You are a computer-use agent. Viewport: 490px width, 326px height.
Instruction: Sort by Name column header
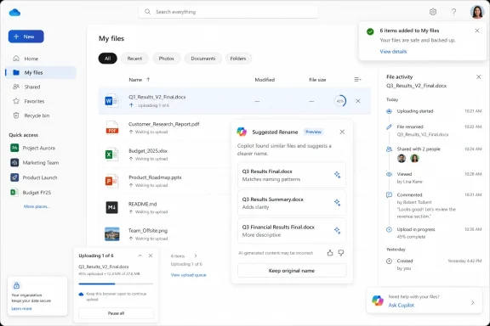click(x=140, y=80)
